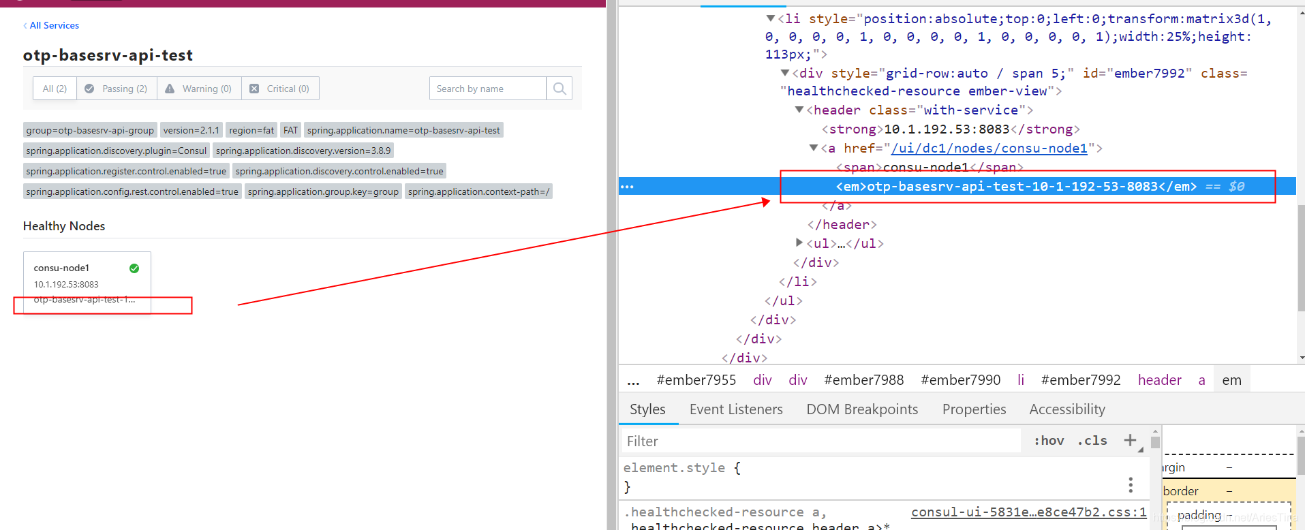Click #ember7990 in the breadcrumb

tap(961, 380)
